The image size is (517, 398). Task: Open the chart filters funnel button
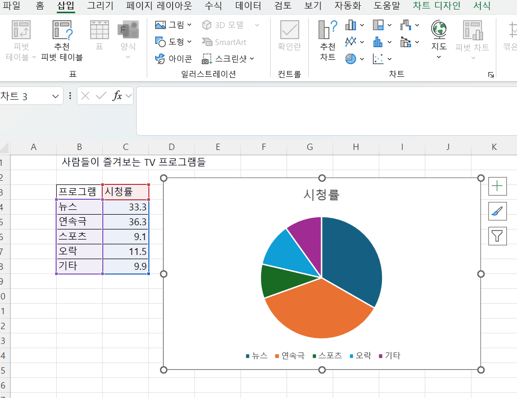497,236
